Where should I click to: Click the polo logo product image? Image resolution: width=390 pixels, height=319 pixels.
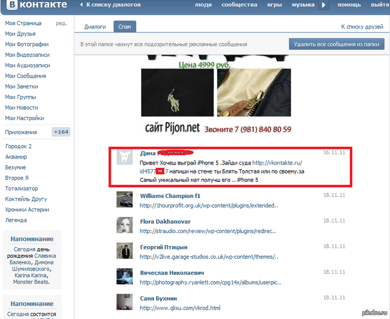point(177,93)
